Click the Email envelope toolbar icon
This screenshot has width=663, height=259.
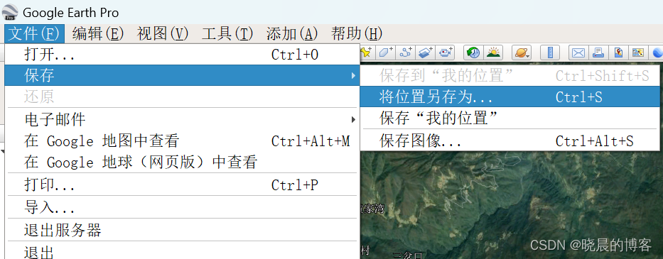(x=578, y=53)
